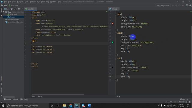Click the salmon color swatch in gutter
Screen dimensions: 192x108
point(112,23)
